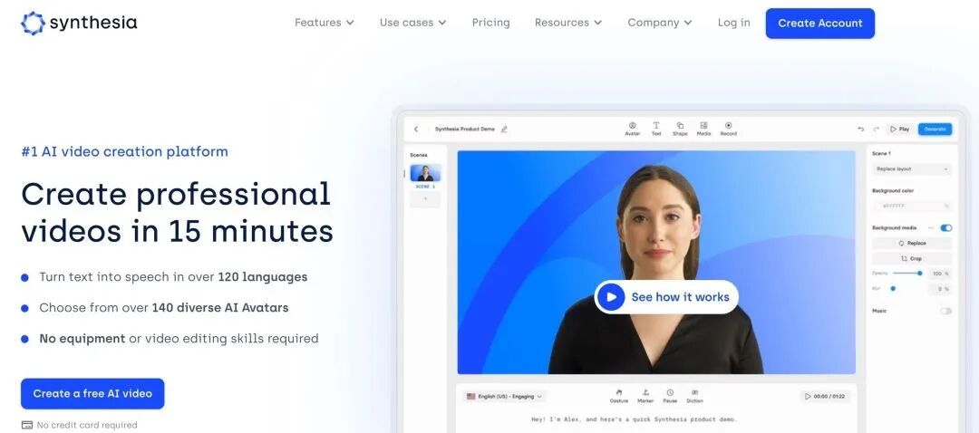This screenshot has width=979, height=433.
Task: Click the "No credit card required" text
Action: [x=87, y=425]
